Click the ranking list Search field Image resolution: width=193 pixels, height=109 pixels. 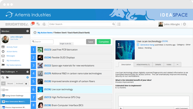(42, 42)
